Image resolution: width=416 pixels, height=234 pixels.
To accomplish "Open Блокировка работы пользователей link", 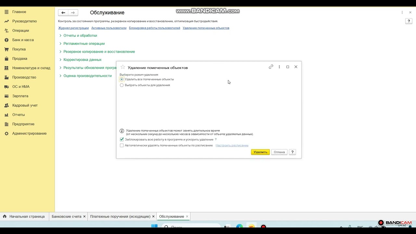I will click(x=154, y=28).
